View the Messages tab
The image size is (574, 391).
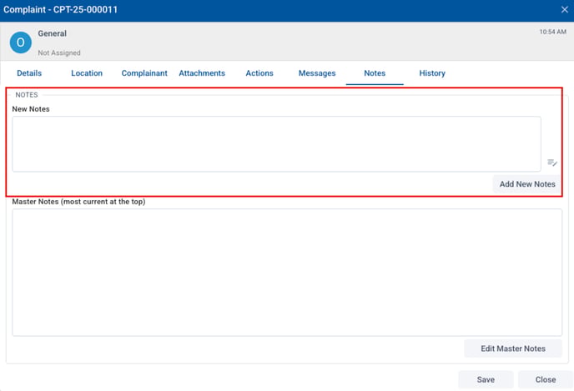coord(317,73)
